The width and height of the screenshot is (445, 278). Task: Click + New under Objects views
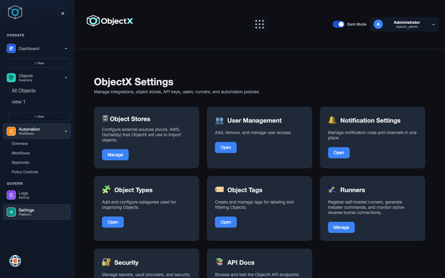point(39,116)
